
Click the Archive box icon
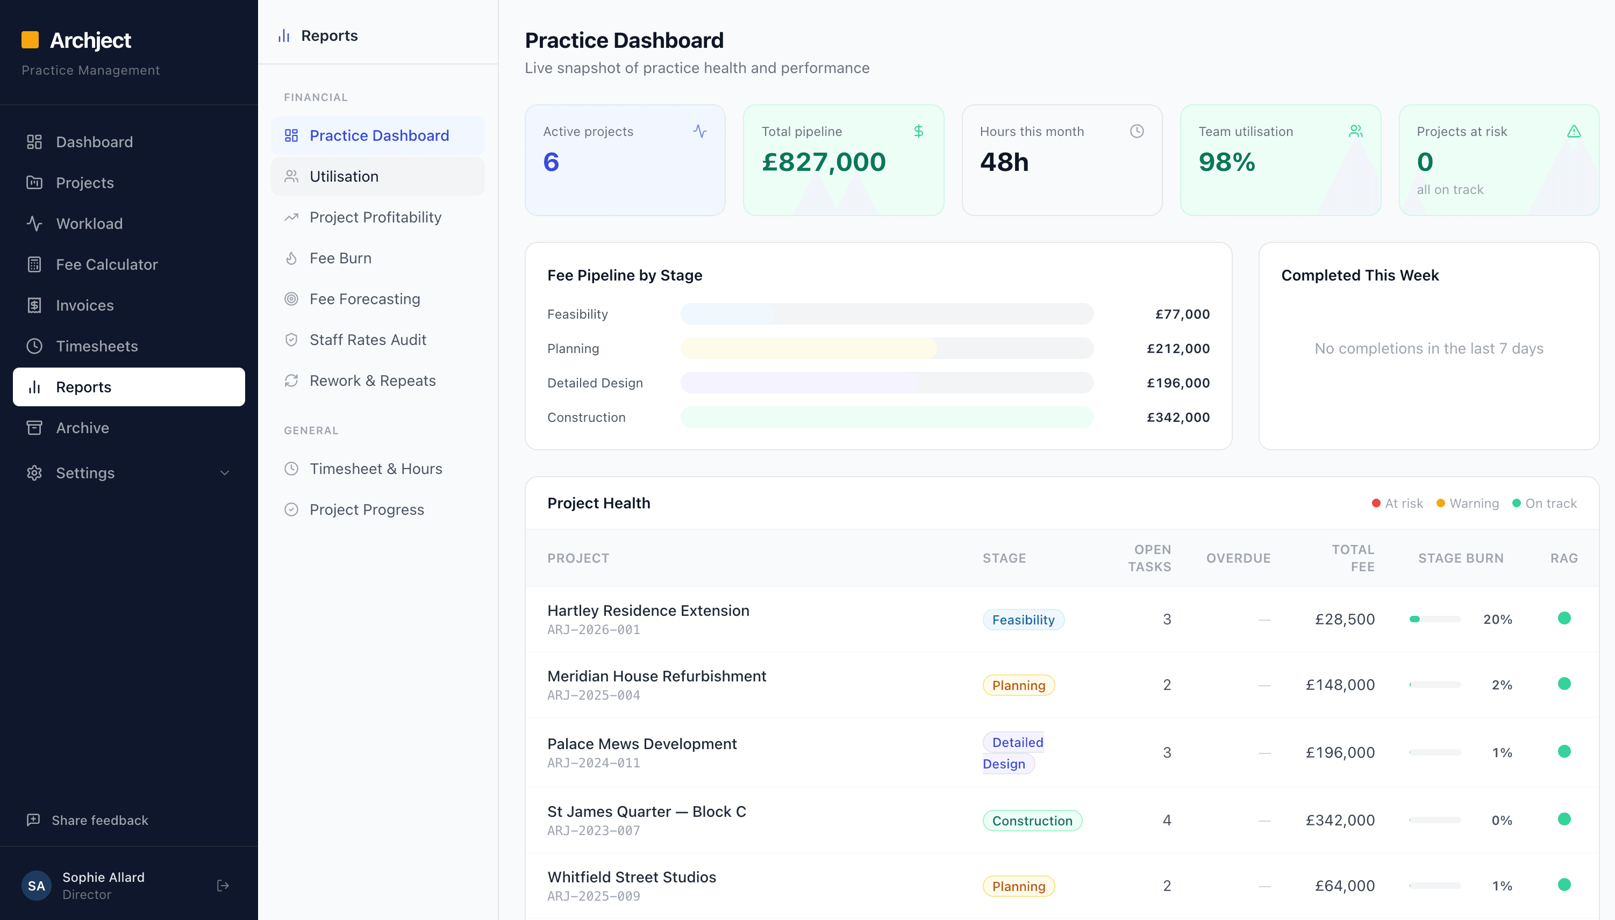click(x=34, y=428)
